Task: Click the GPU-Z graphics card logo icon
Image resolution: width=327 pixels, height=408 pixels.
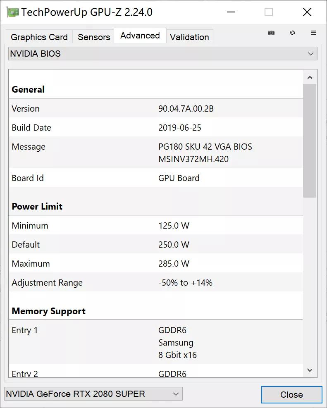Action: tap(12, 12)
